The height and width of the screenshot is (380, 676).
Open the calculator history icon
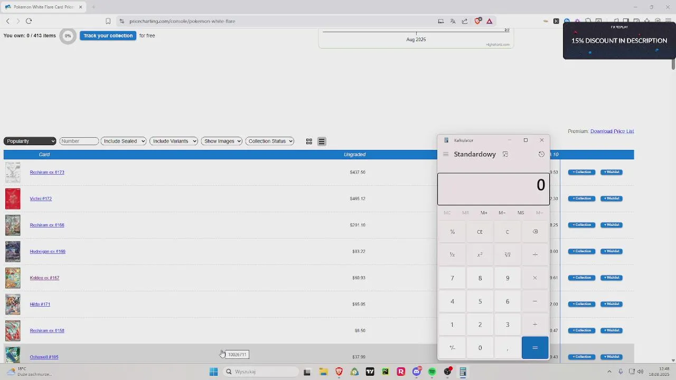pos(541,154)
